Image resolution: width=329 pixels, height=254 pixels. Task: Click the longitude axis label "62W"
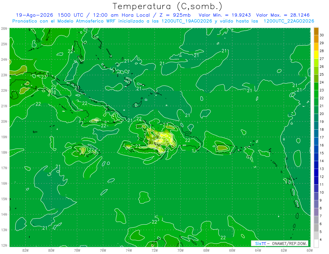pos(284,250)
